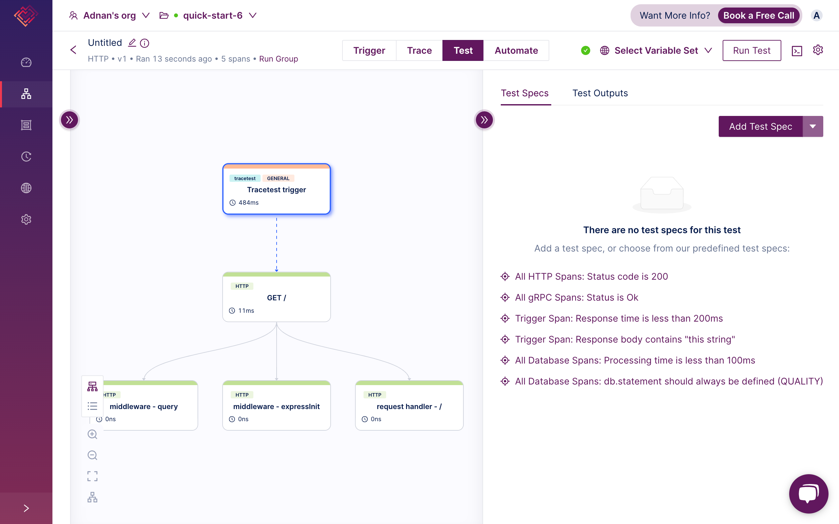Expand the sidebar with bottom chevron
Screen dimensions: 839x524
point(26,508)
